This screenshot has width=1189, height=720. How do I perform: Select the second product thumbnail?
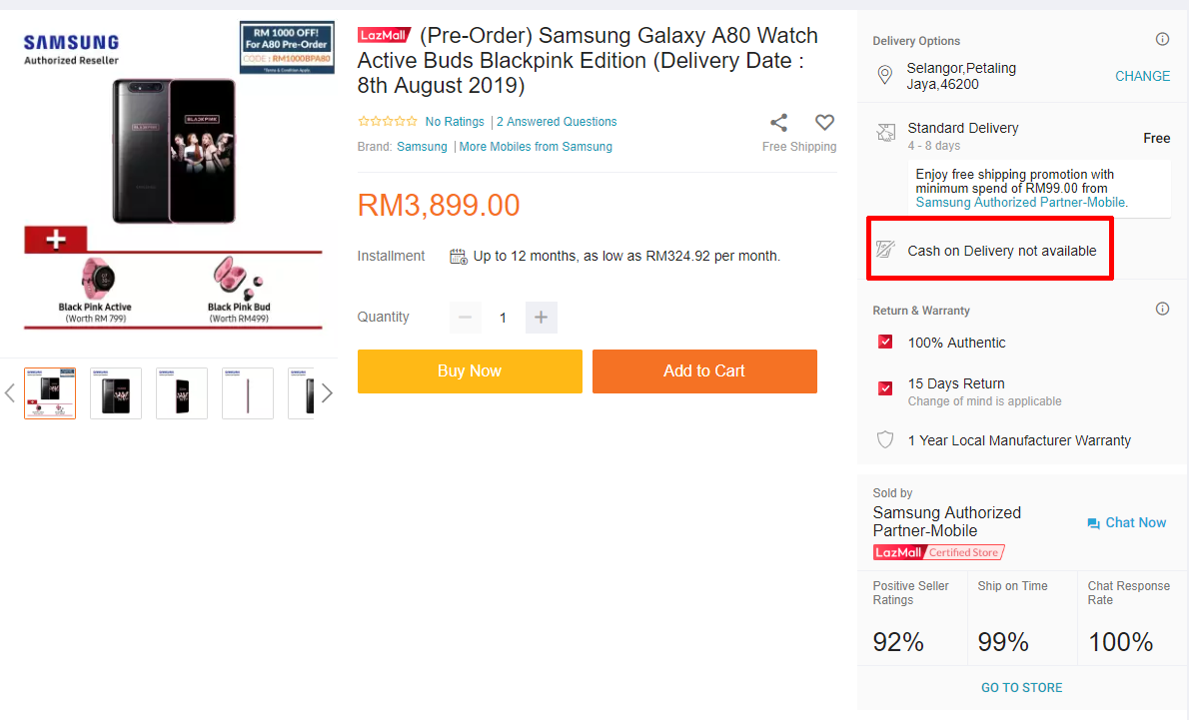coord(116,393)
